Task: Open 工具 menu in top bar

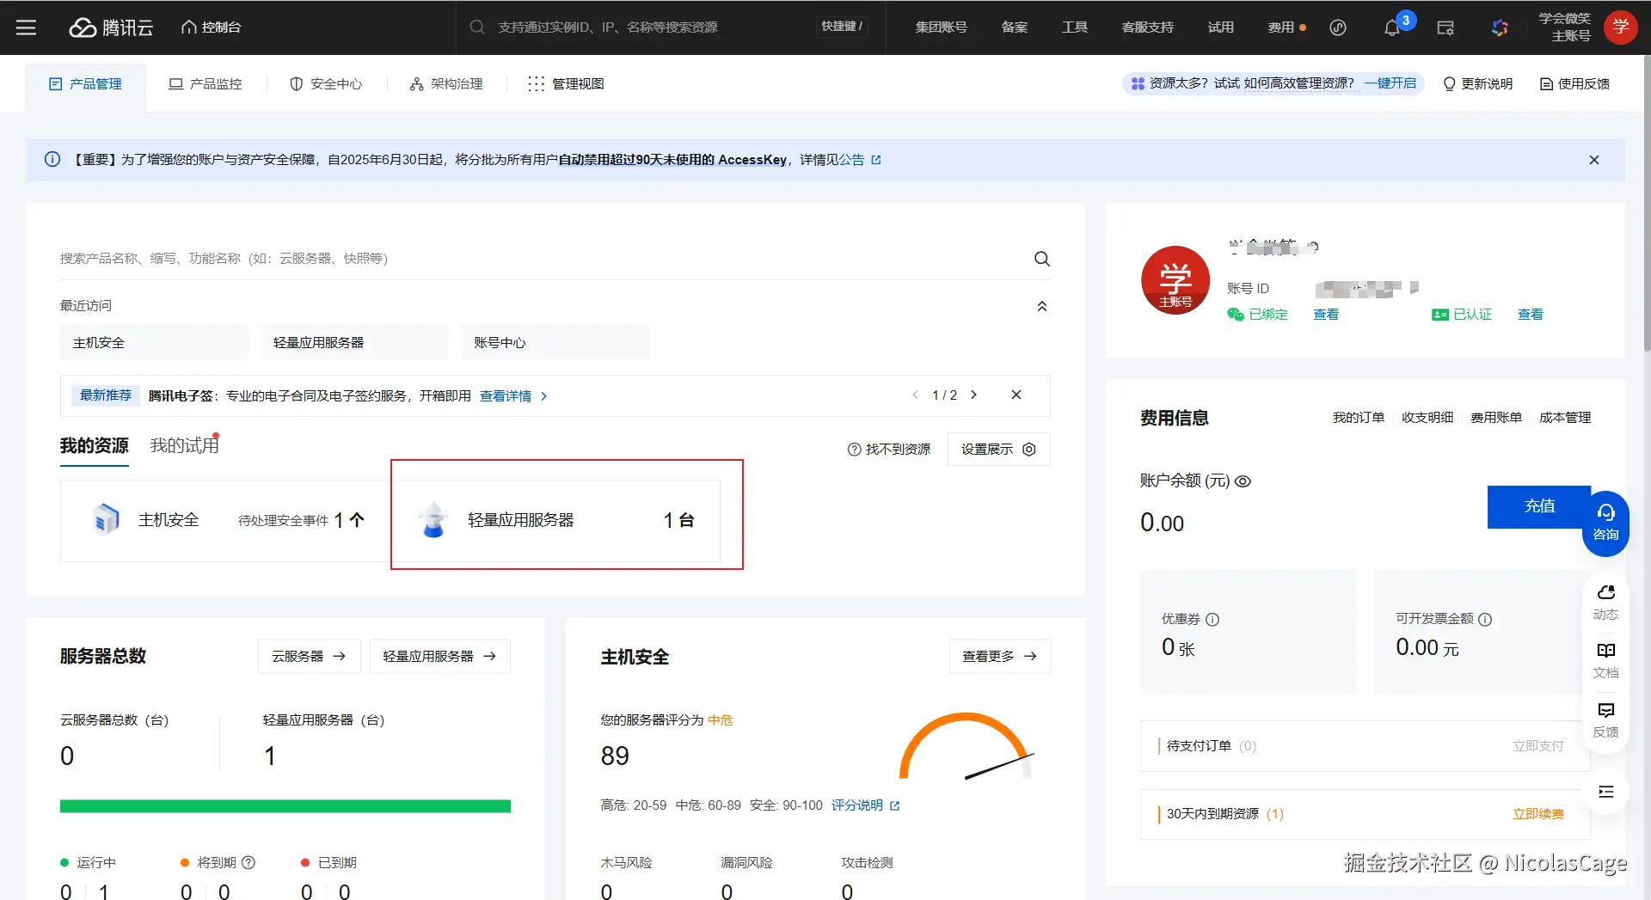Action: [x=1075, y=28]
